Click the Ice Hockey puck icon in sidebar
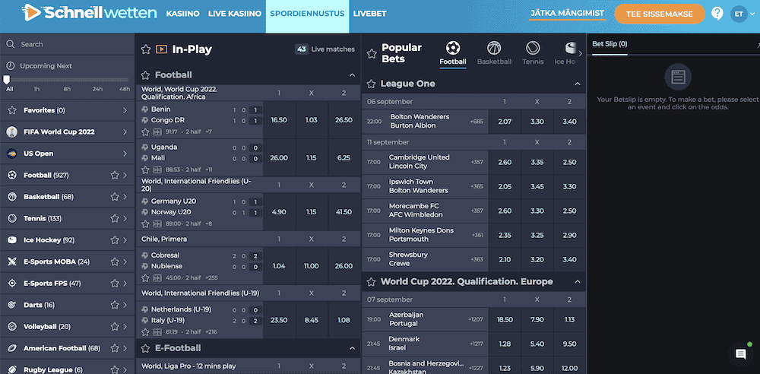This screenshot has width=760, height=374. click(x=12, y=240)
